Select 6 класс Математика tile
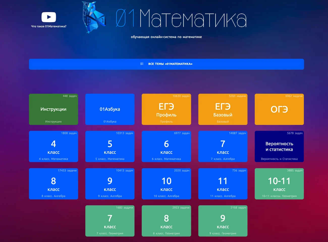 coord(166,147)
